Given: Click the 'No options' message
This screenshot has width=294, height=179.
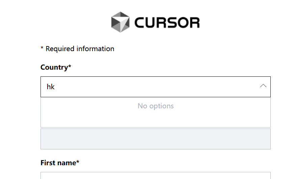Looking at the screenshot, I should pos(155,106).
